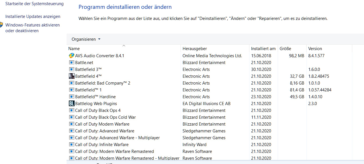Click the Battlelog Web Plugins BL icon

coord(71,104)
